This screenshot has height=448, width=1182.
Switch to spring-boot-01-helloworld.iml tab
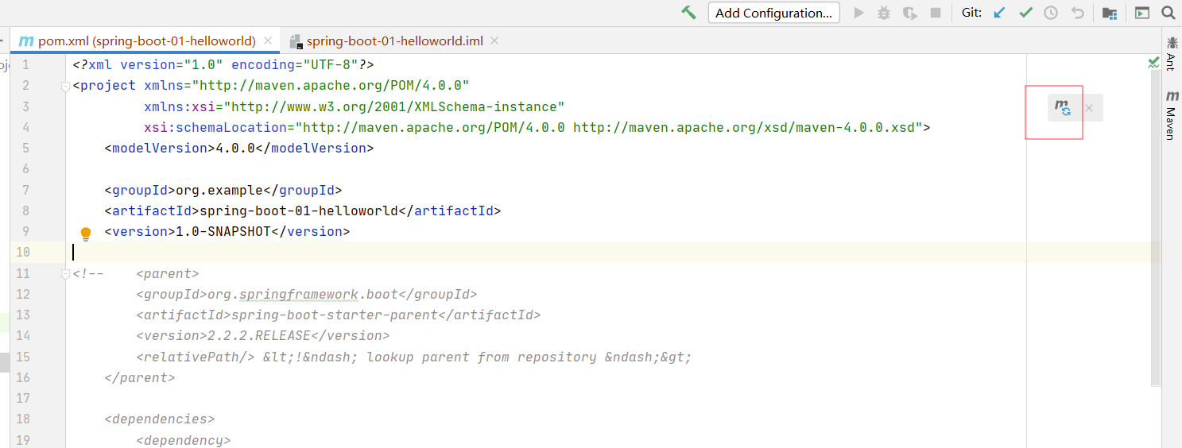click(x=394, y=41)
